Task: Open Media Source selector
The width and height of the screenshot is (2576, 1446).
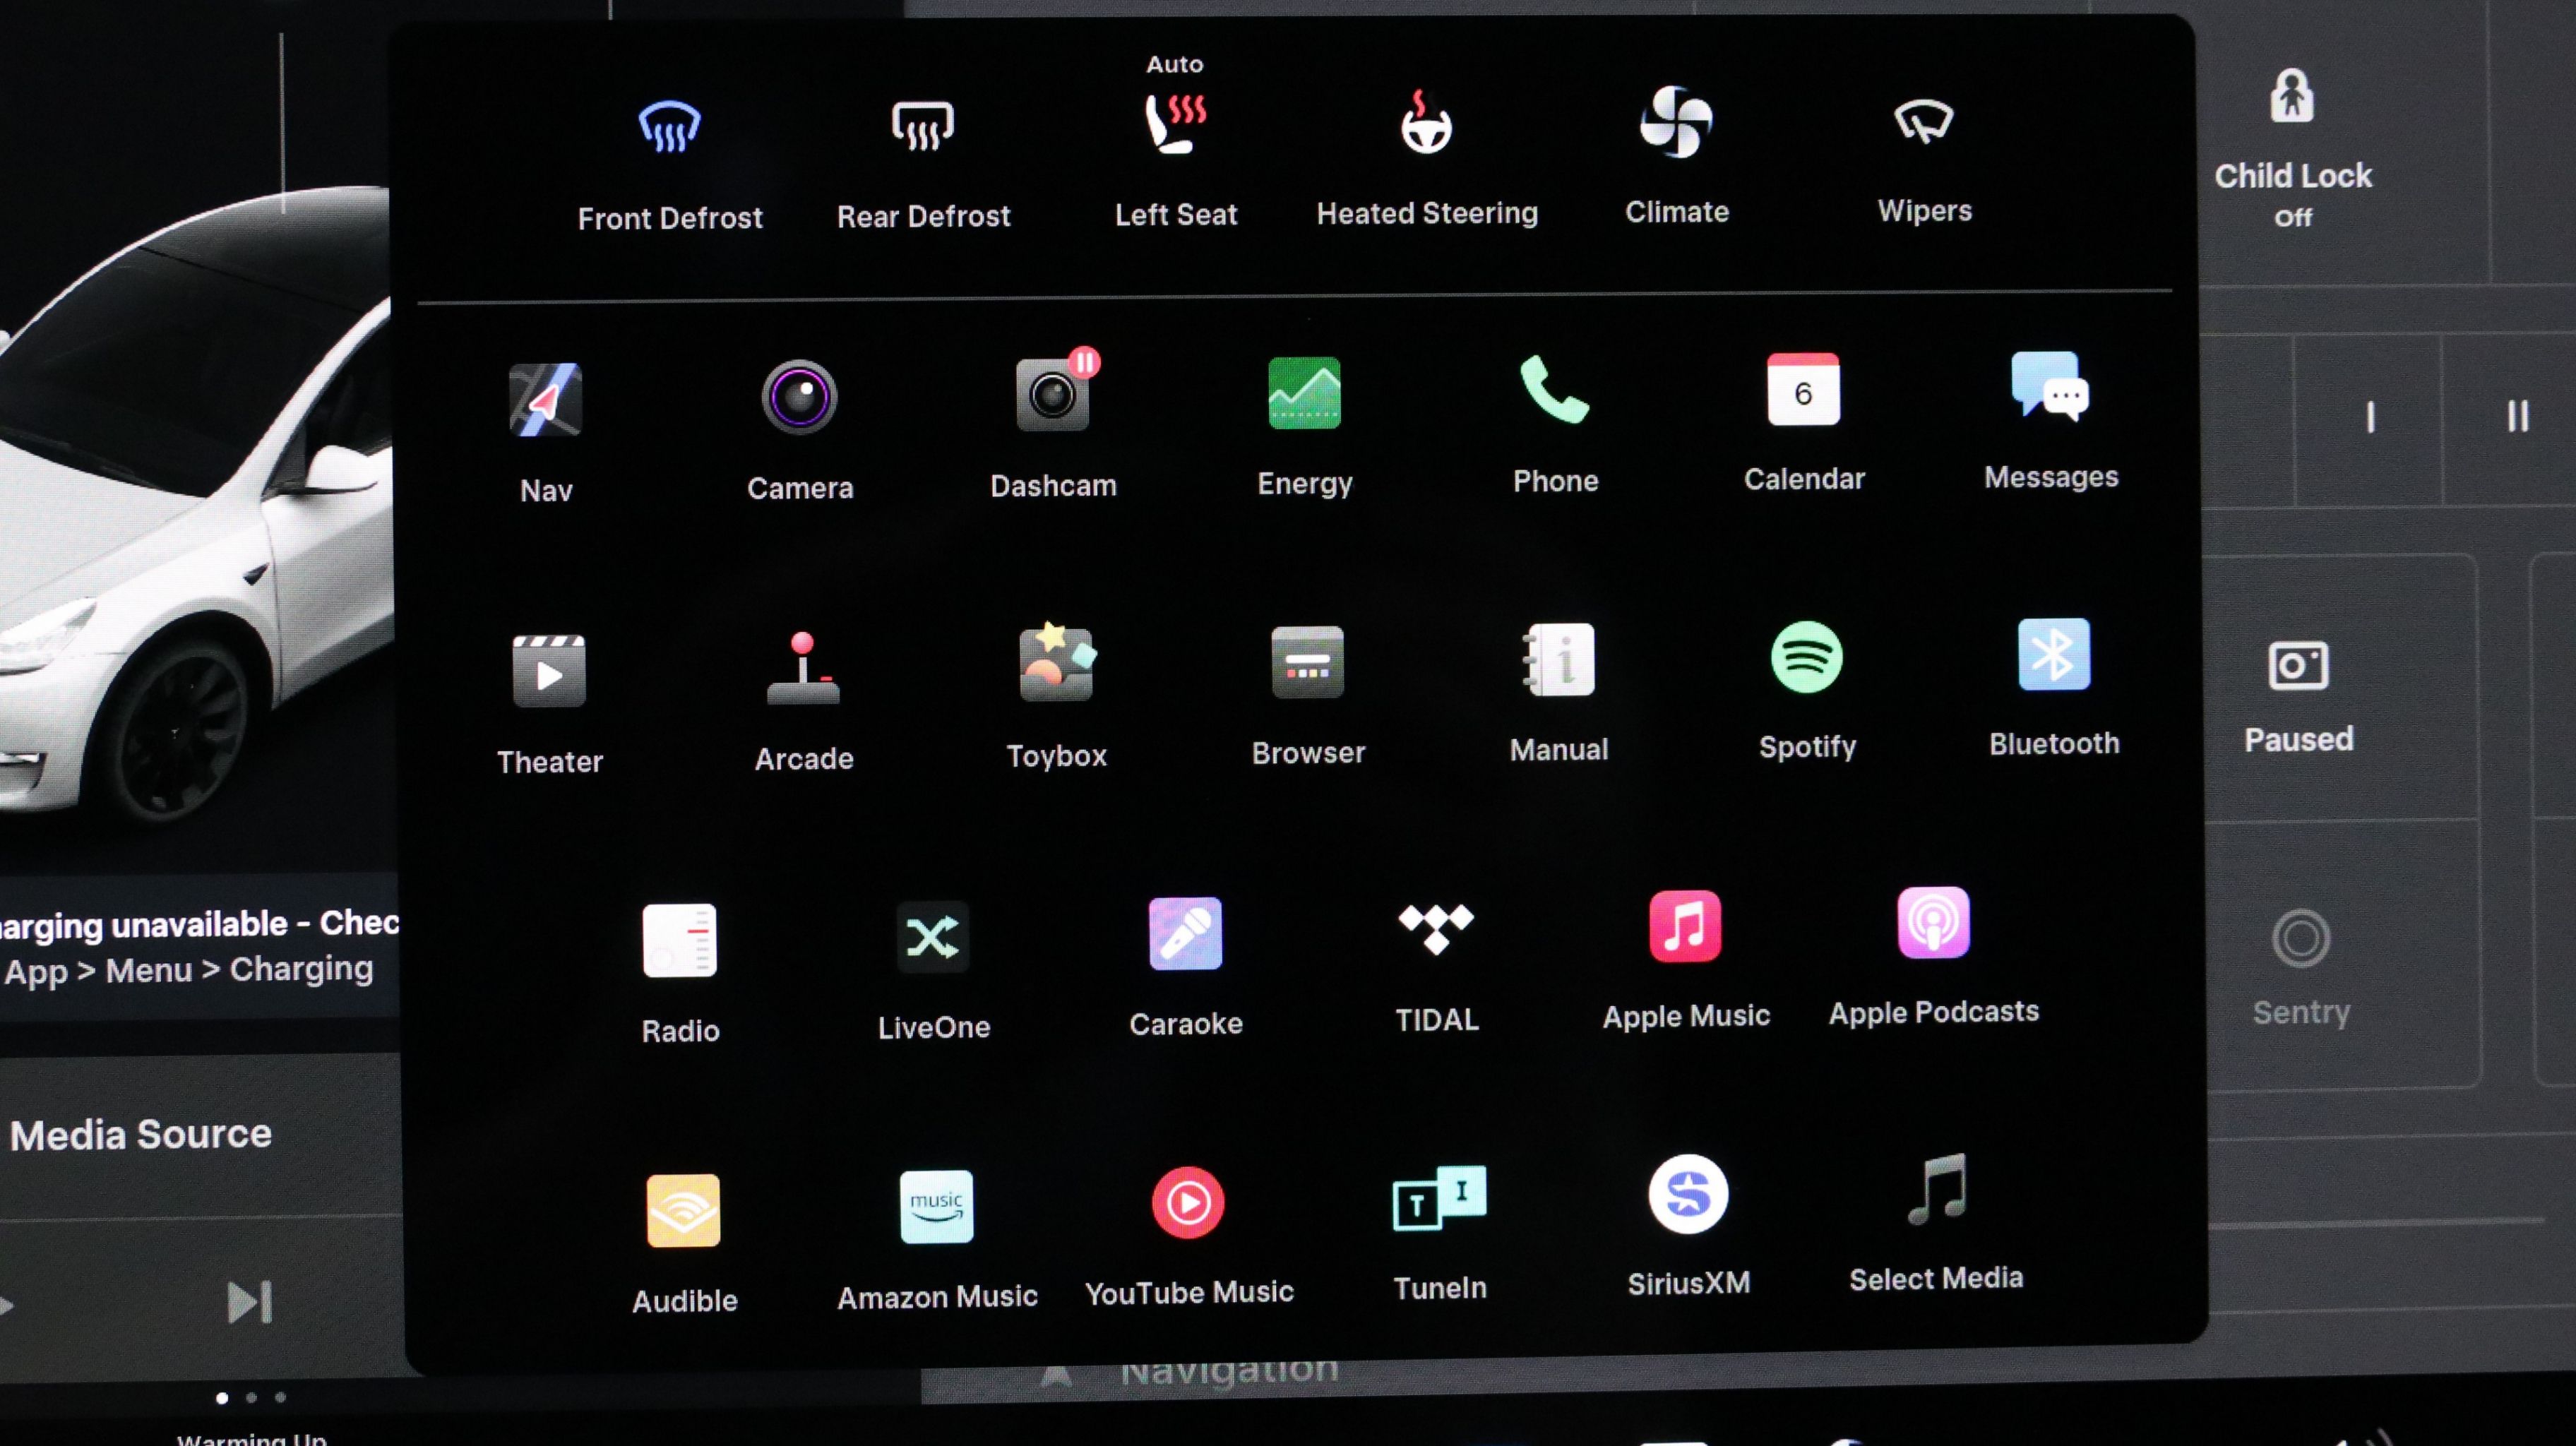Action: pos(141,1134)
